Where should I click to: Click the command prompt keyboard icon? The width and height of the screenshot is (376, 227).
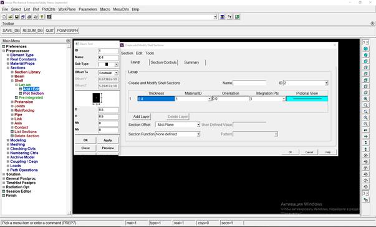pyautogui.click(x=49, y=17)
